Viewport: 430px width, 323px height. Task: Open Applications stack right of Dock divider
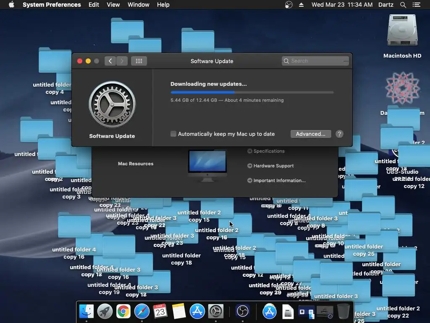pyautogui.click(x=269, y=311)
